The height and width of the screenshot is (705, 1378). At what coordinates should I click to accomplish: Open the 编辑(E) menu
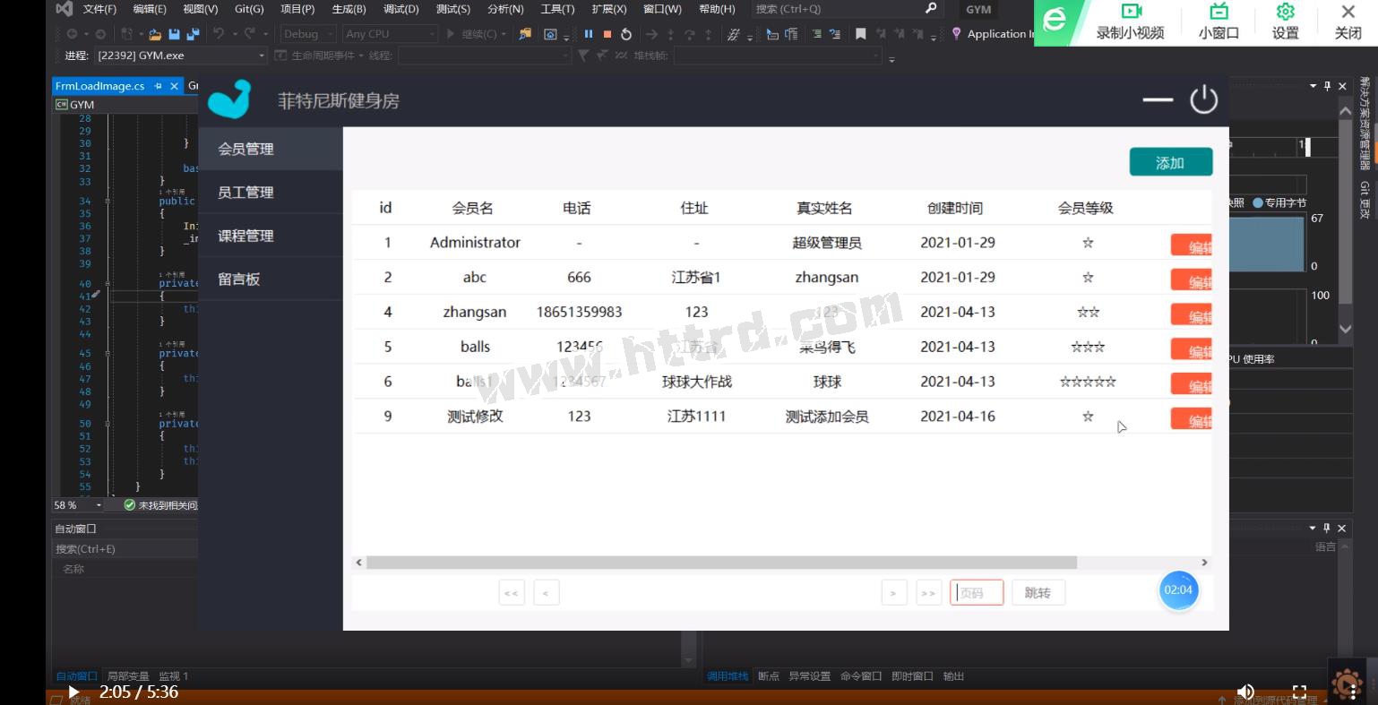[x=150, y=9]
